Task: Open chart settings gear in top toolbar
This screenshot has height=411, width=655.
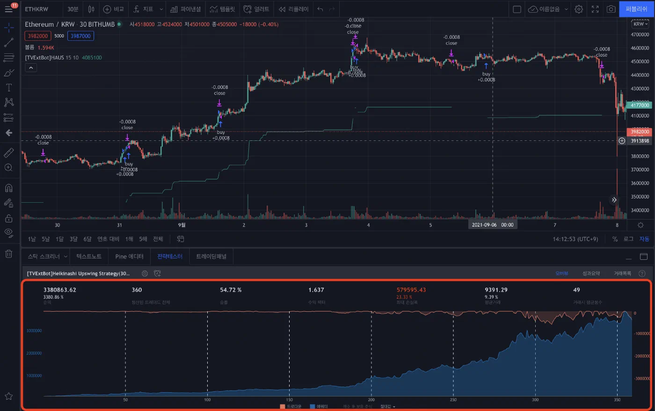Action: 579,9
